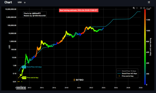Click the 0.65 Stock/Flow hover label
Viewport: 156px width, 93px height.
click(x=24, y=67)
